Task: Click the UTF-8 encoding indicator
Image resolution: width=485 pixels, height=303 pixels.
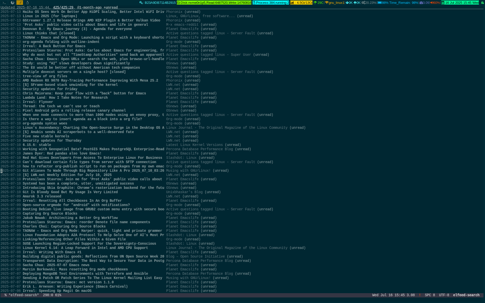Action: pos(444,295)
